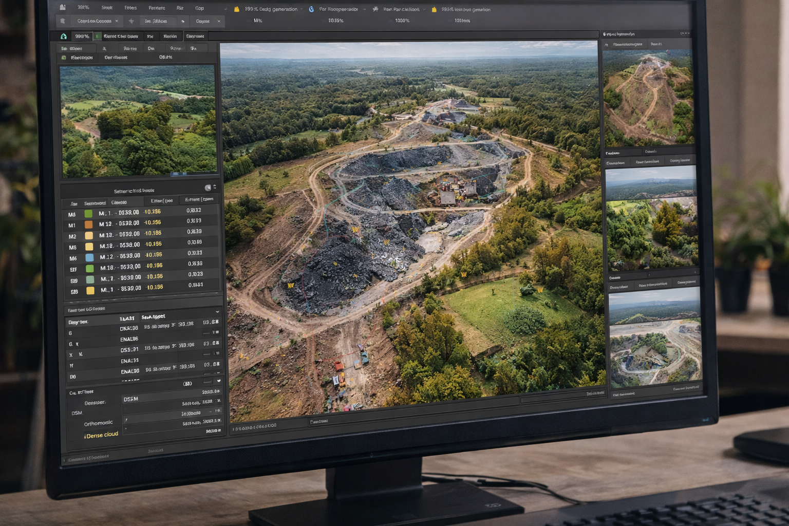
Task: Click the small green square icon beside 999% field
Action: point(98,36)
